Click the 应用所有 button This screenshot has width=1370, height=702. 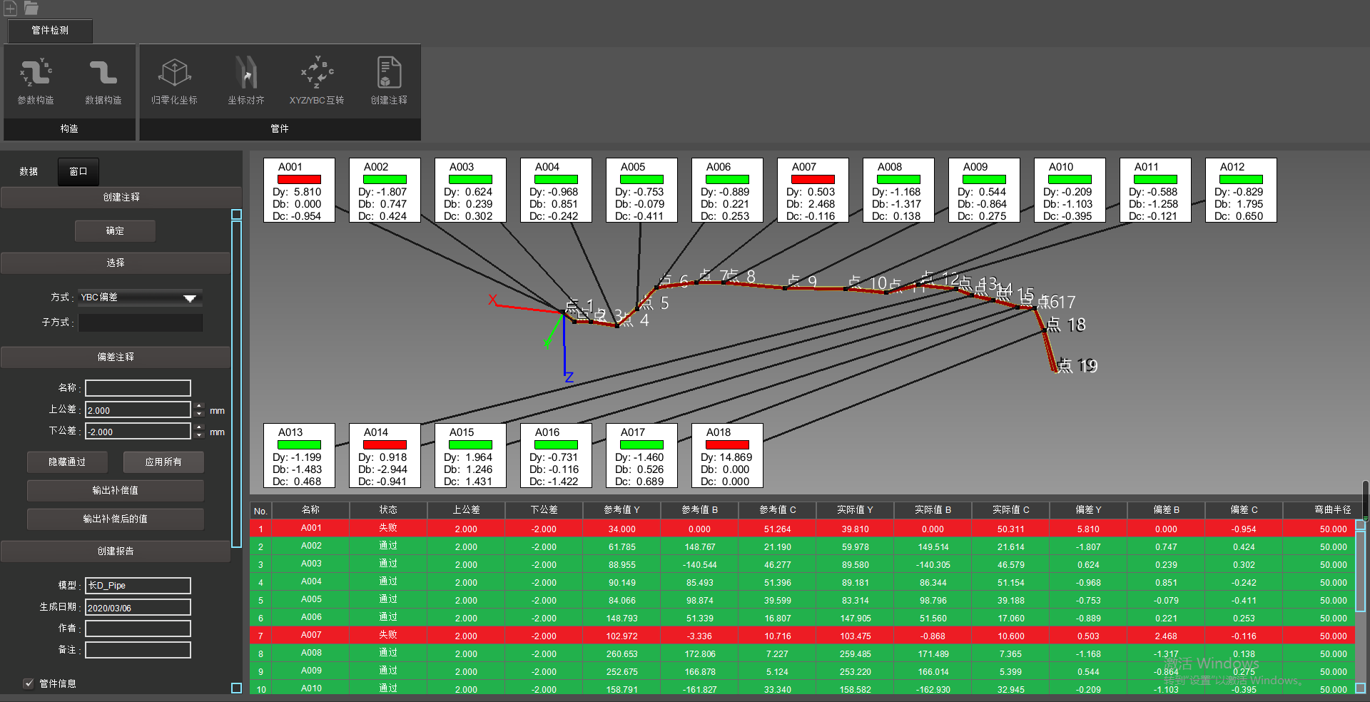coord(163,462)
